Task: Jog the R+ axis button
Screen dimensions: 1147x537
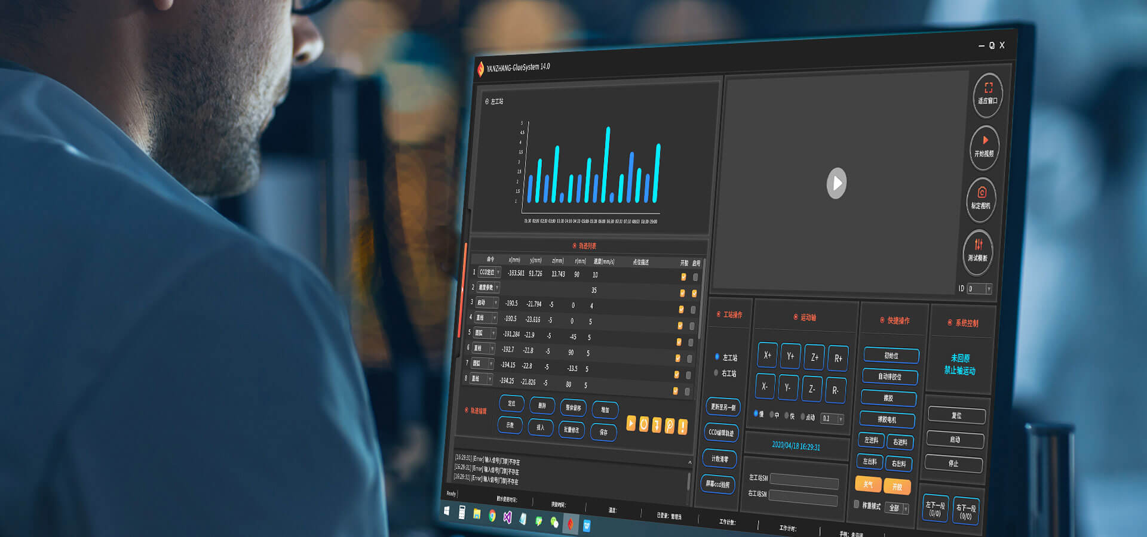Action: click(838, 359)
